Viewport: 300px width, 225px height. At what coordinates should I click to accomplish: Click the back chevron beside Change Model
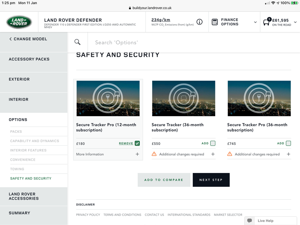pyautogui.click(x=10, y=39)
